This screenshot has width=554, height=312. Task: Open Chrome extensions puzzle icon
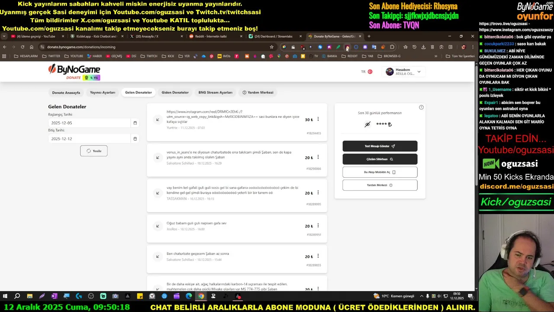[x=392, y=47]
